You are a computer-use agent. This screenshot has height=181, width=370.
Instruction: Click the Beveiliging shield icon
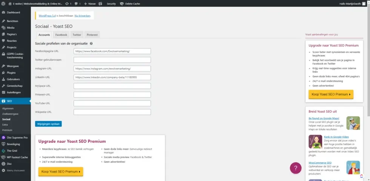coord(3,144)
